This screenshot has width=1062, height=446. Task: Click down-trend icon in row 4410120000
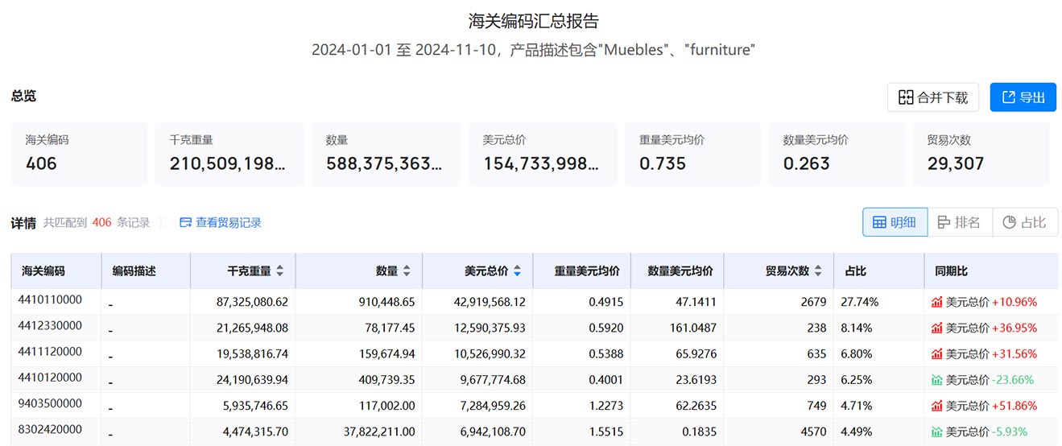point(936,379)
